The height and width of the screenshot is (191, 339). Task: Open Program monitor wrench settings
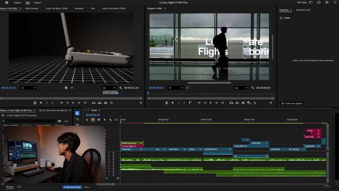tap(253, 88)
